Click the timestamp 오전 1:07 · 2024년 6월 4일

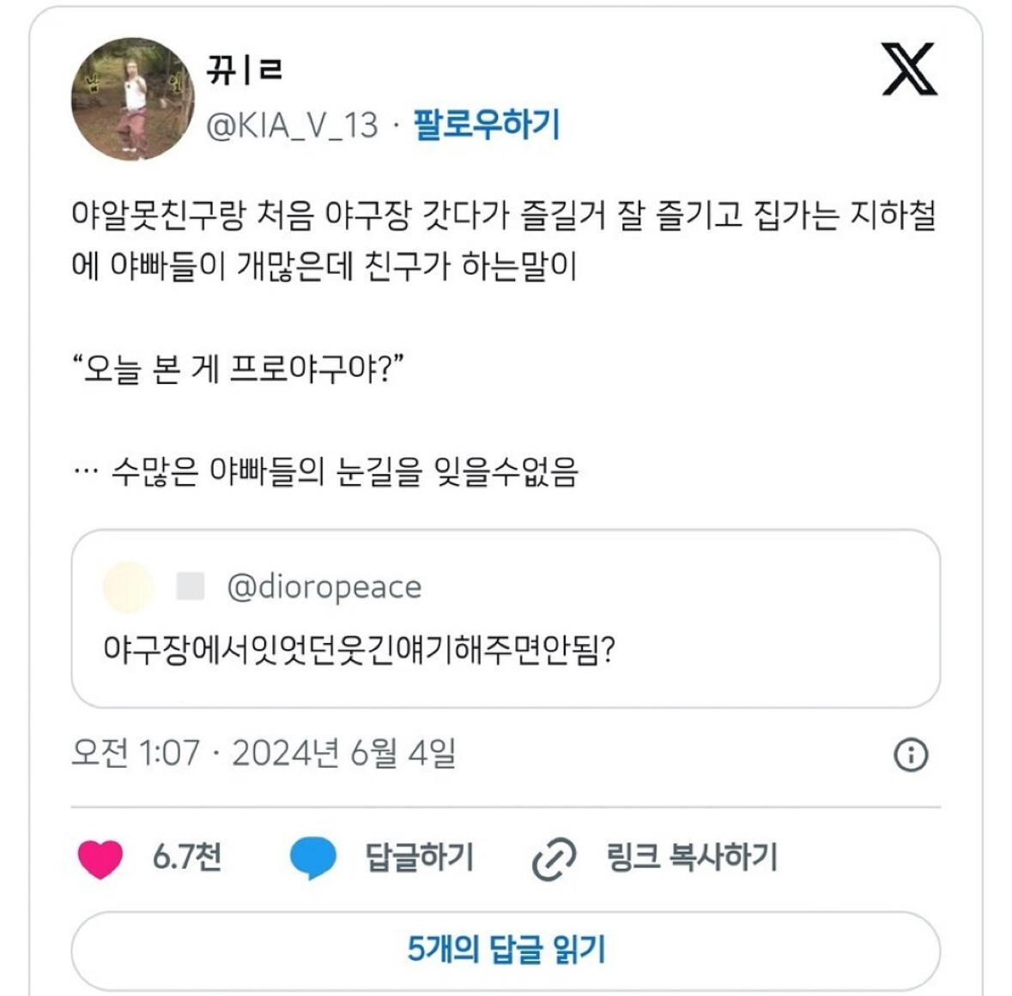coord(264,753)
